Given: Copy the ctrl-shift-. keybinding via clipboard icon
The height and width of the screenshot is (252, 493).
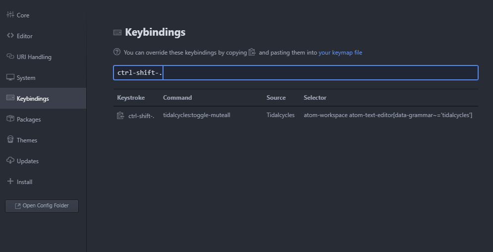Looking at the screenshot, I should point(120,116).
